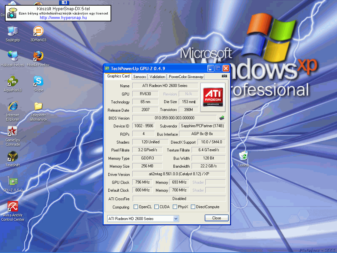337x253 pixels.
Task: Close GPU-Z with the red X
Action: coord(226,69)
